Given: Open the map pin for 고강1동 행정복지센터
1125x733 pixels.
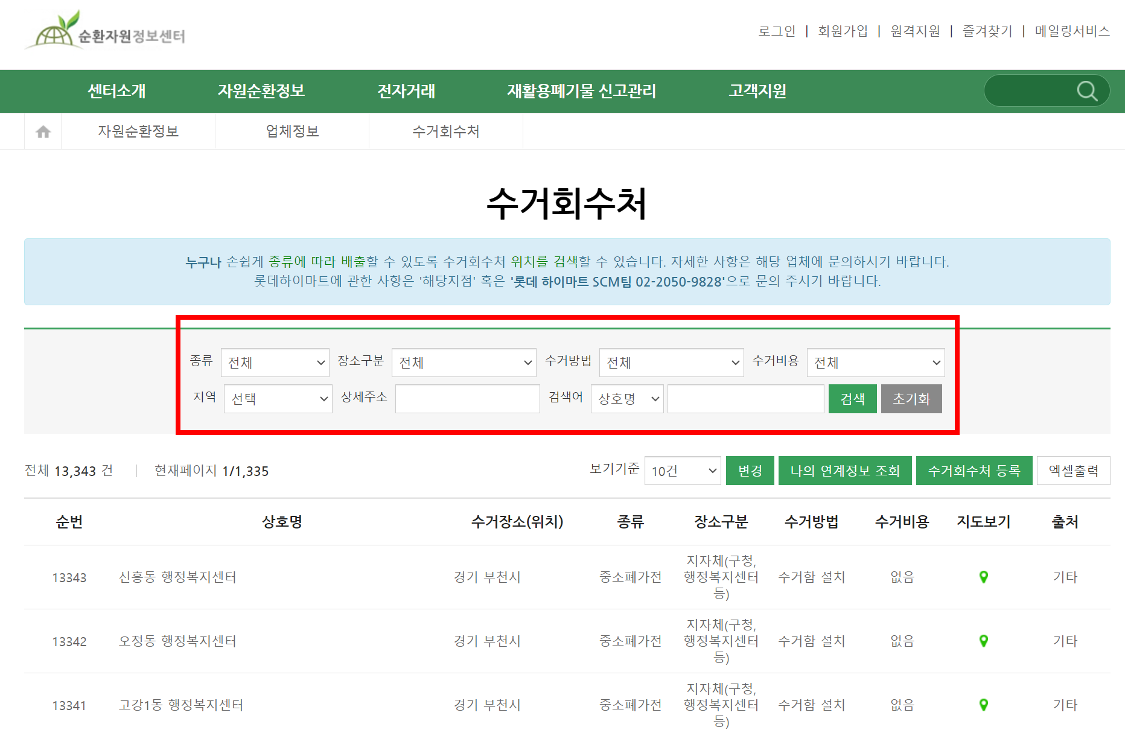Looking at the screenshot, I should [x=984, y=705].
